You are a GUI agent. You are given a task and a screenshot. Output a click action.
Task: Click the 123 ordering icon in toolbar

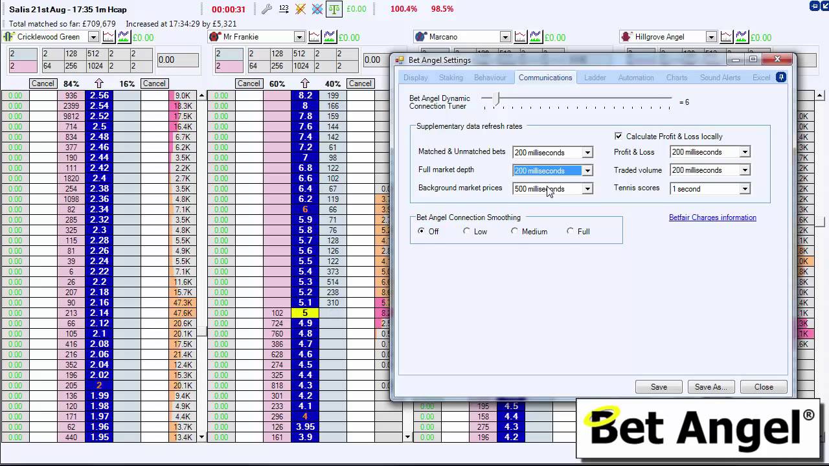pyautogui.click(x=284, y=9)
